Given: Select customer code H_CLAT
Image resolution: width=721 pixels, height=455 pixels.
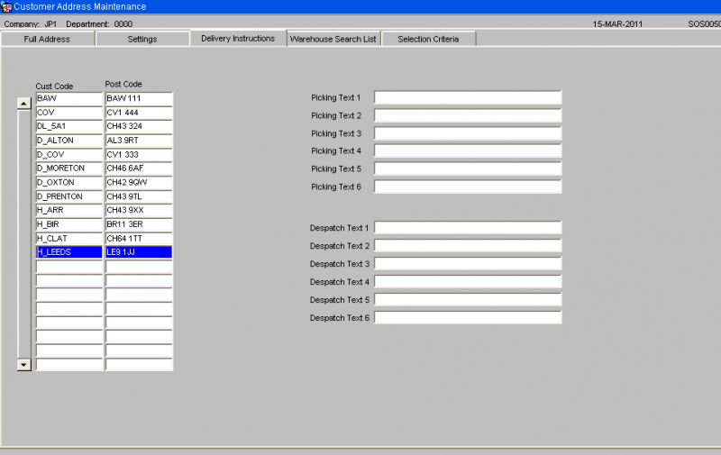Looking at the screenshot, I should (x=69, y=239).
